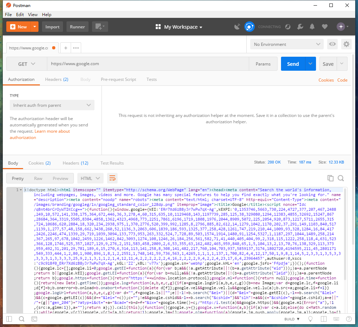Send the request
Viewport: 358px width, 327px height.
(293, 64)
